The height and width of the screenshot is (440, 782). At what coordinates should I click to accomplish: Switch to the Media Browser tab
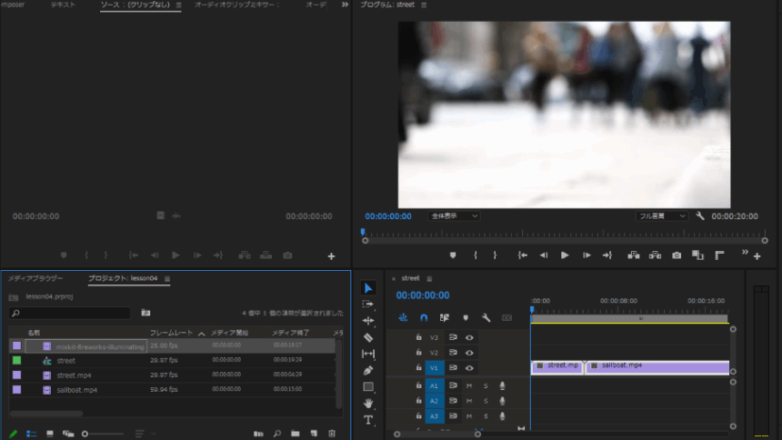pos(35,278)
